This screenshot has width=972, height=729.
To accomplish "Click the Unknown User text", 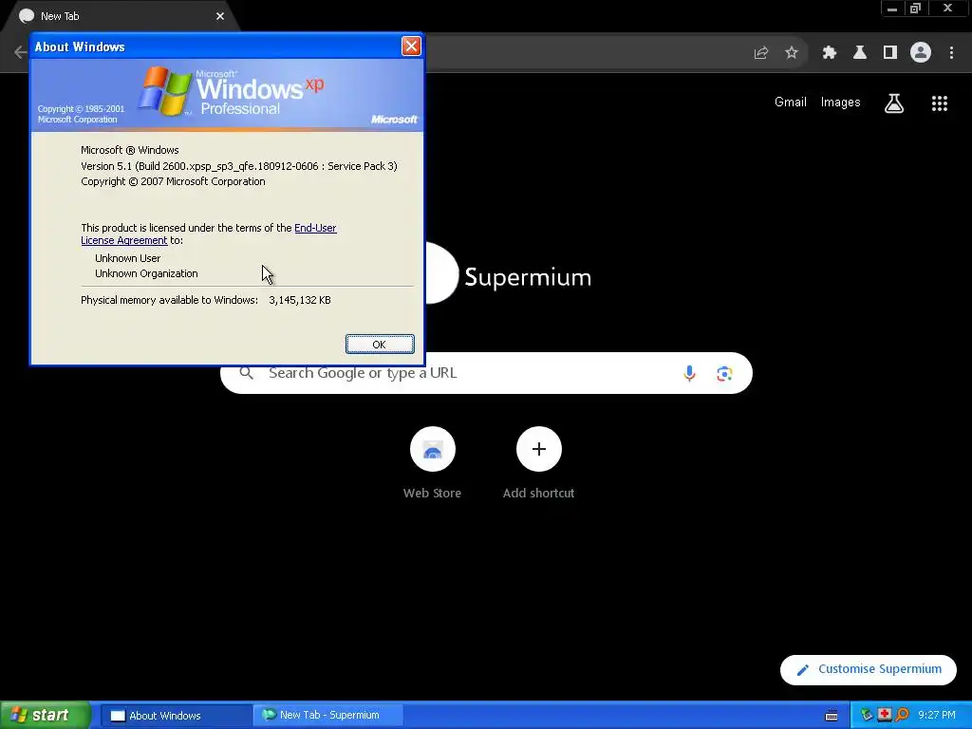I will 128,258.
